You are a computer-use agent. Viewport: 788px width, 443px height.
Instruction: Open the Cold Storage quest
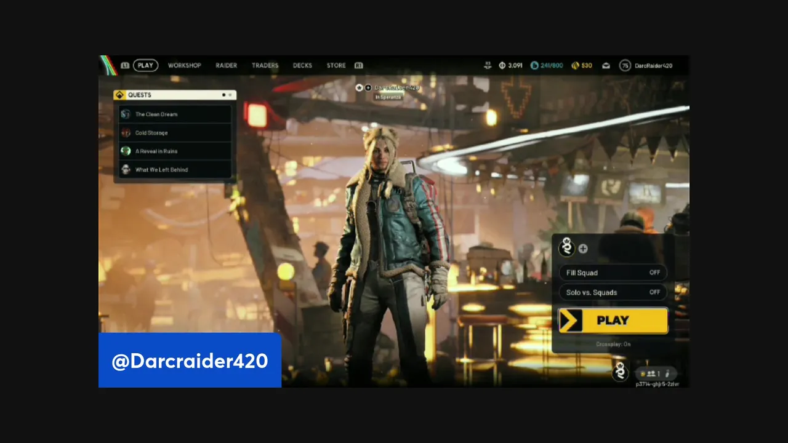[175, 132]
